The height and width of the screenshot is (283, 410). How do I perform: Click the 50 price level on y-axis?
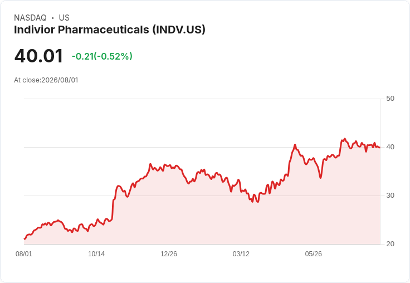click(390, 99)
